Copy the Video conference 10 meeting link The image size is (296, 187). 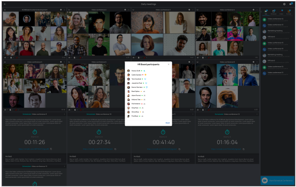pos(115,149)
